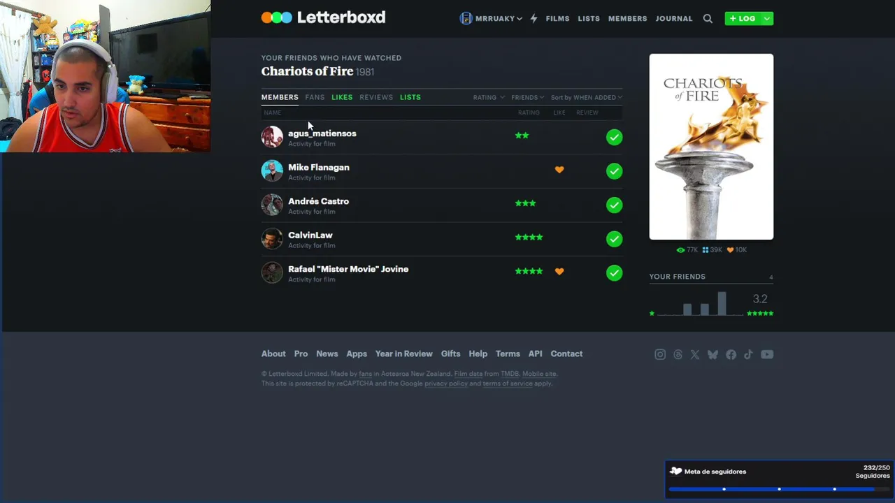
Task: Open agus_matiensos avatar
Action: (272, 137)
